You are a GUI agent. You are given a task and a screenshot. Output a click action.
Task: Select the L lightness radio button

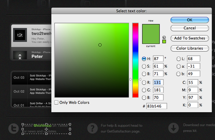tap(178, 59)
